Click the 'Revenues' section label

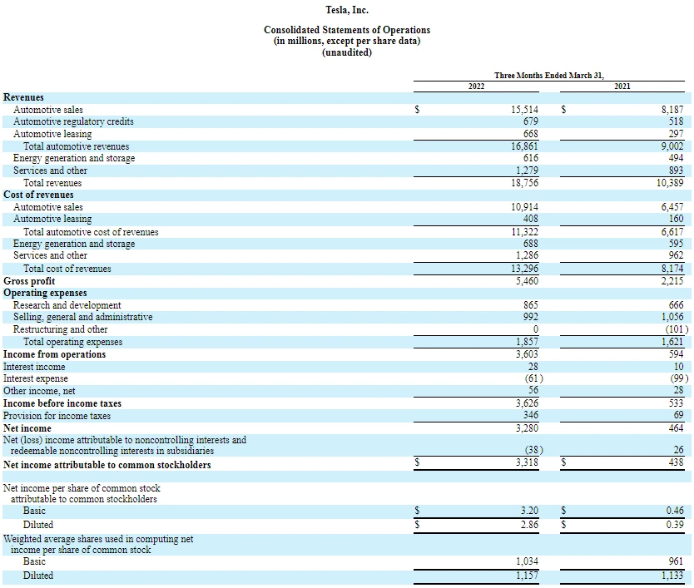click(23, 97)
